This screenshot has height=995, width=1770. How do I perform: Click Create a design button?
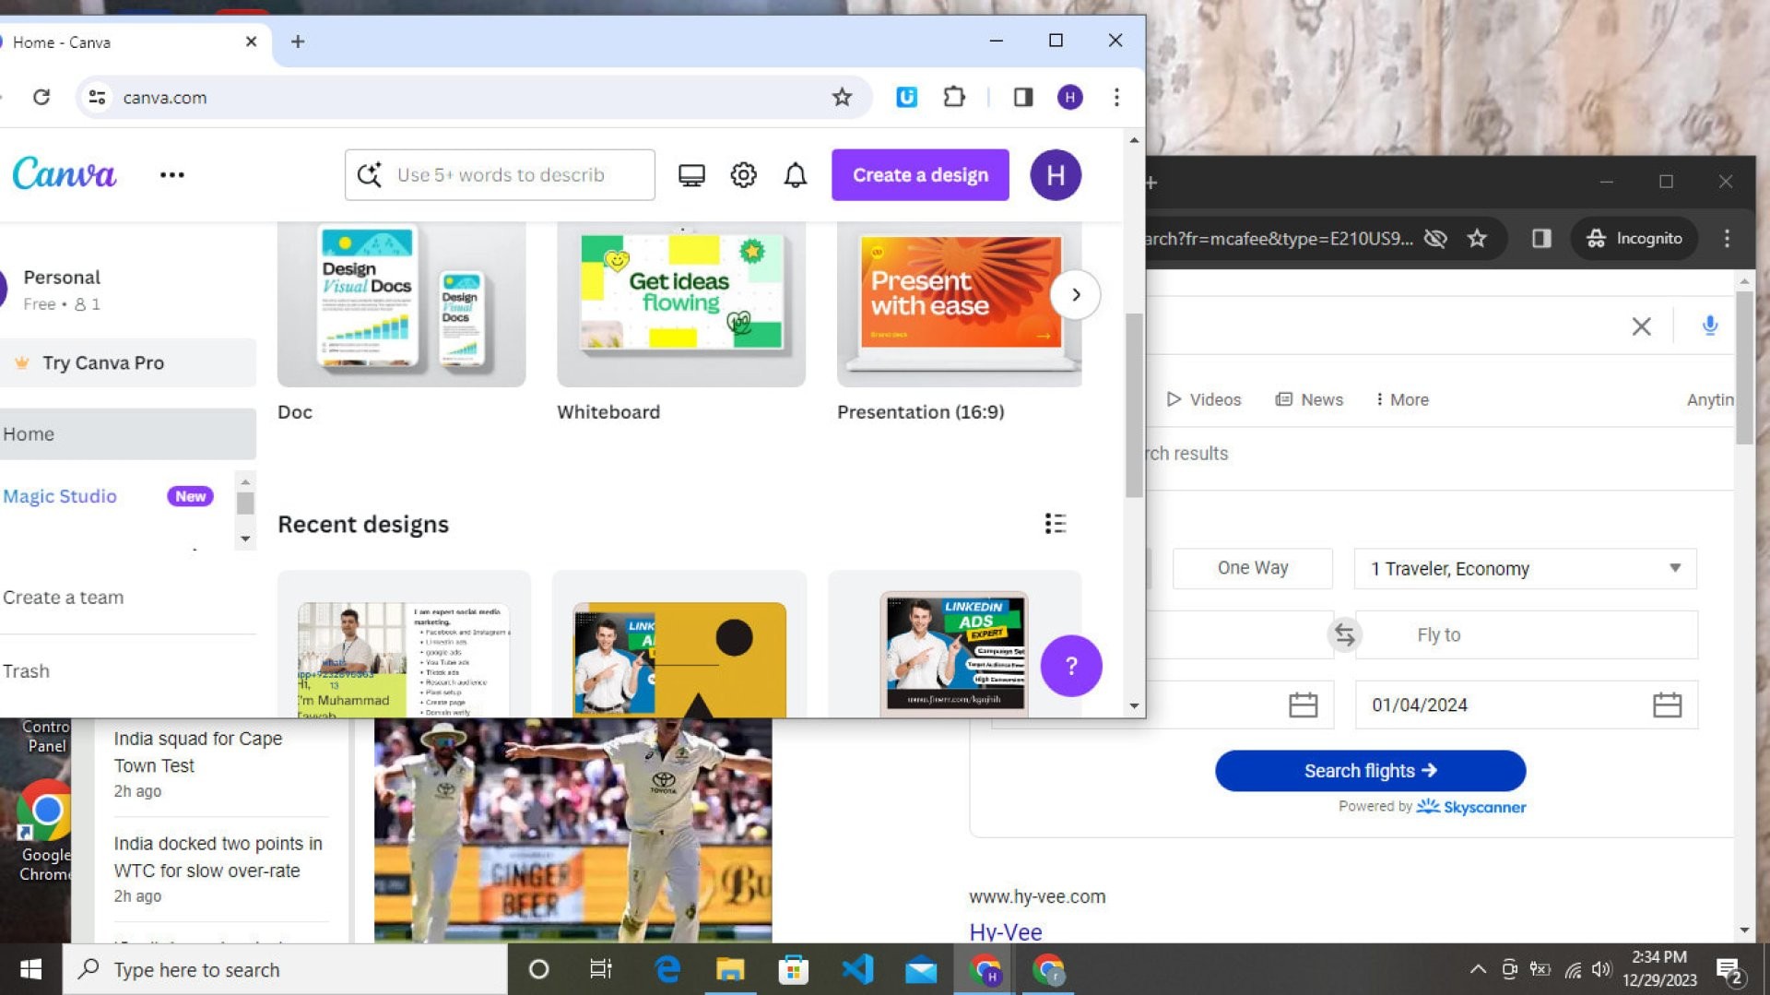point(919,175)
